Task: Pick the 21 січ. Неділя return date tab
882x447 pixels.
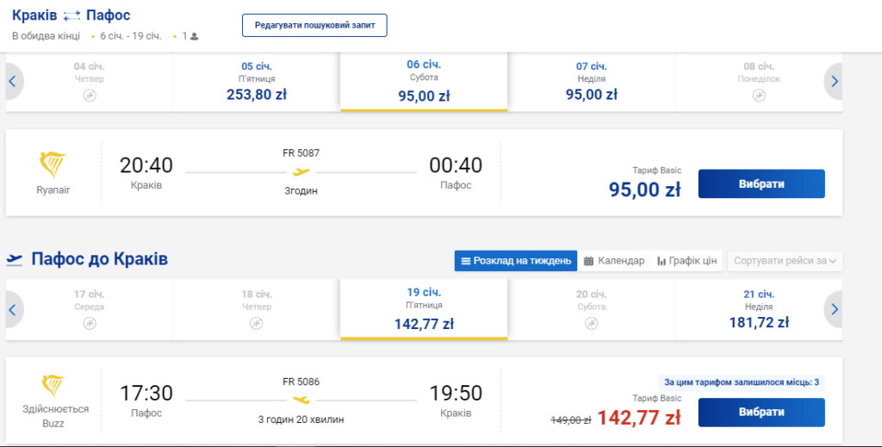Action: [759, 310]
